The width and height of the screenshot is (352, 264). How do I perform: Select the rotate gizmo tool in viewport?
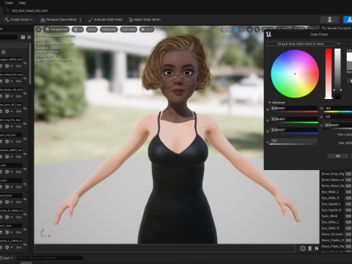click(x=236, y=29)
